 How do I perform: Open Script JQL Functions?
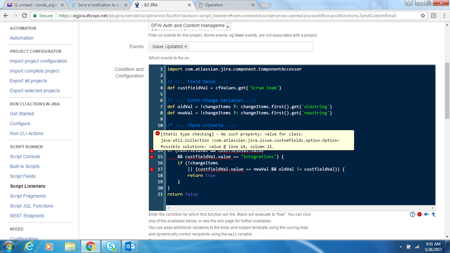click(32, 206)
